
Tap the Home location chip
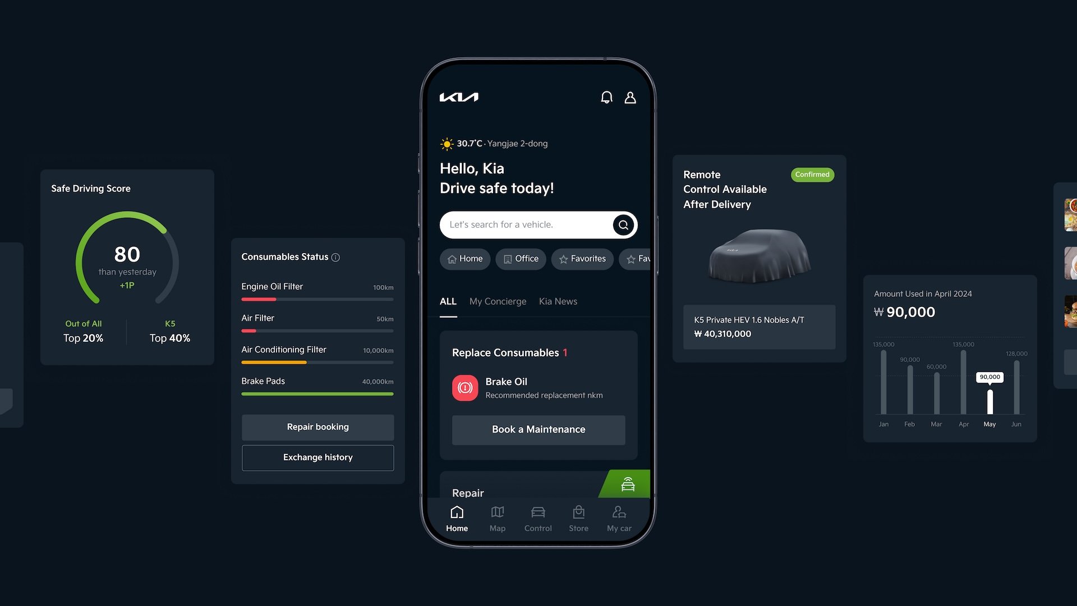coord(465,258)
